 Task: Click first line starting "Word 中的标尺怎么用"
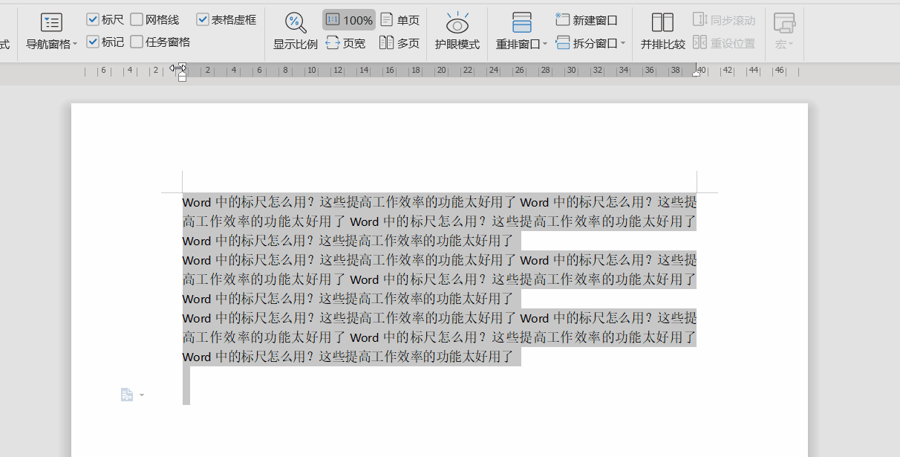pyautogui.click(x=440, y=202)
